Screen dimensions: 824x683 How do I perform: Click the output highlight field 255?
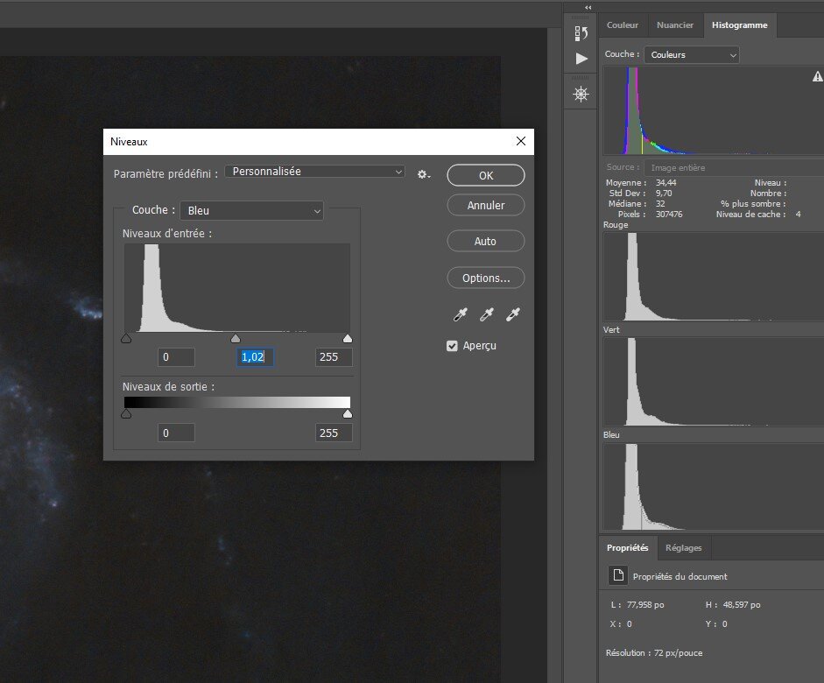pos(334,433)
